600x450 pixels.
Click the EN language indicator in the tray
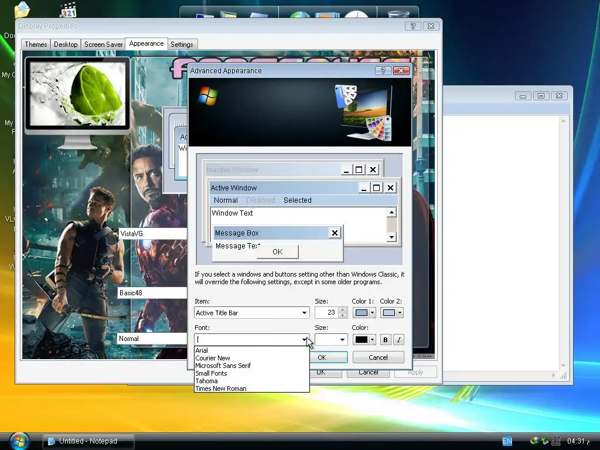pos(507,441)
